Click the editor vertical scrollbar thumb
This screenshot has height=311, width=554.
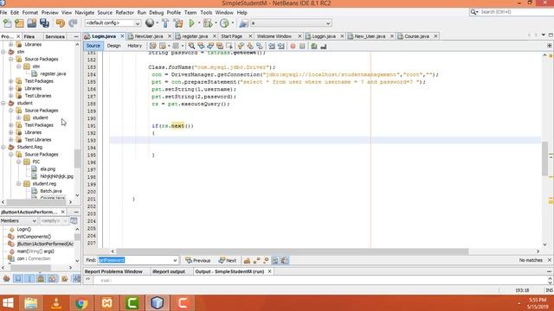click(544, 158)
